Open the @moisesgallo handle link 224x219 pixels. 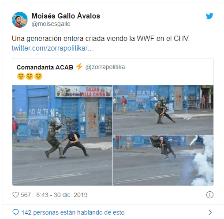coord(51,24)
